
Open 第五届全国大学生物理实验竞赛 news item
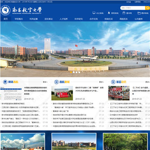(x=73, y=119)
